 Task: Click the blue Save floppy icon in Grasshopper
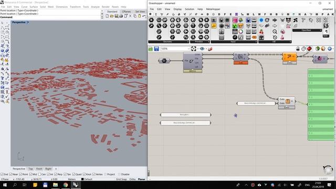156,49
